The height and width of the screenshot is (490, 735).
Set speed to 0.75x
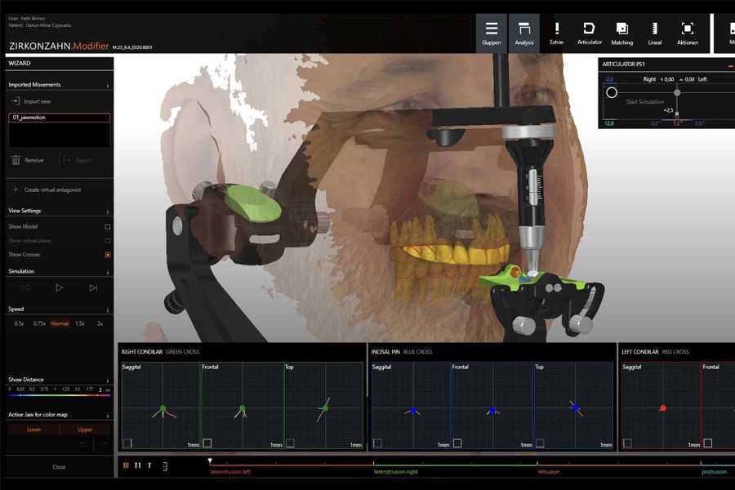39,323
